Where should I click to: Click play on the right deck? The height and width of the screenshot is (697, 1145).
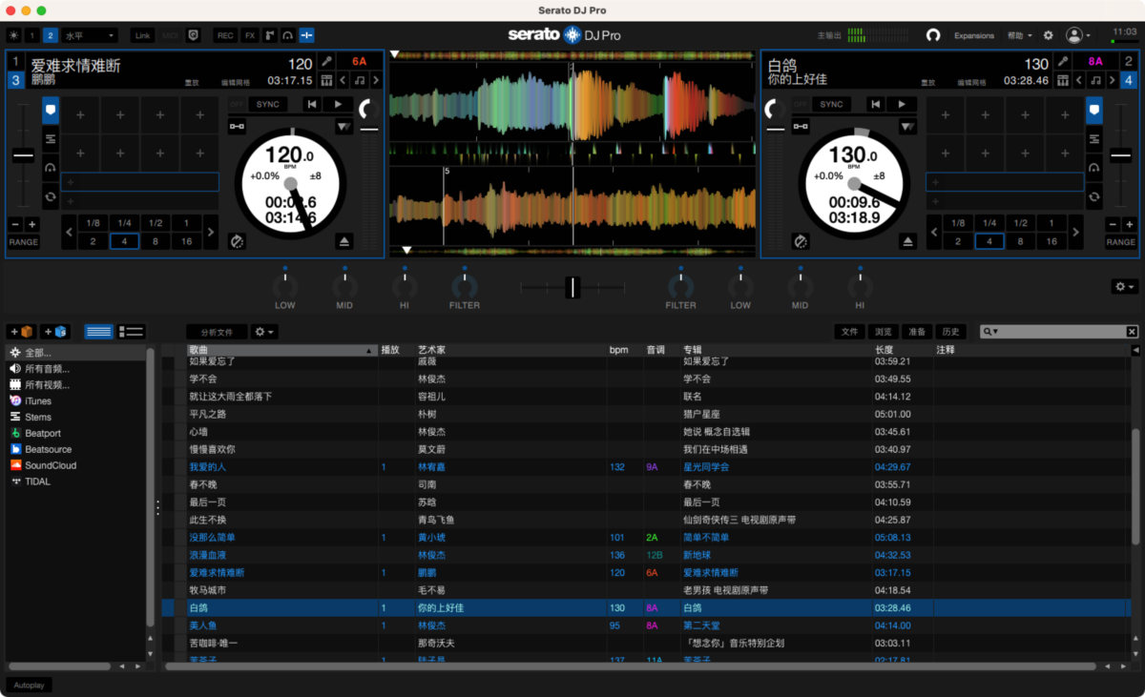click(x=900, y=104)
